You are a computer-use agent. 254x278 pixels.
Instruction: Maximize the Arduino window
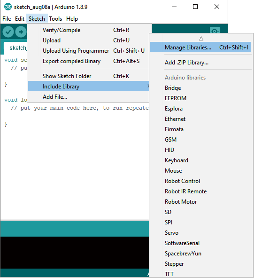click(x=195, y=7)
